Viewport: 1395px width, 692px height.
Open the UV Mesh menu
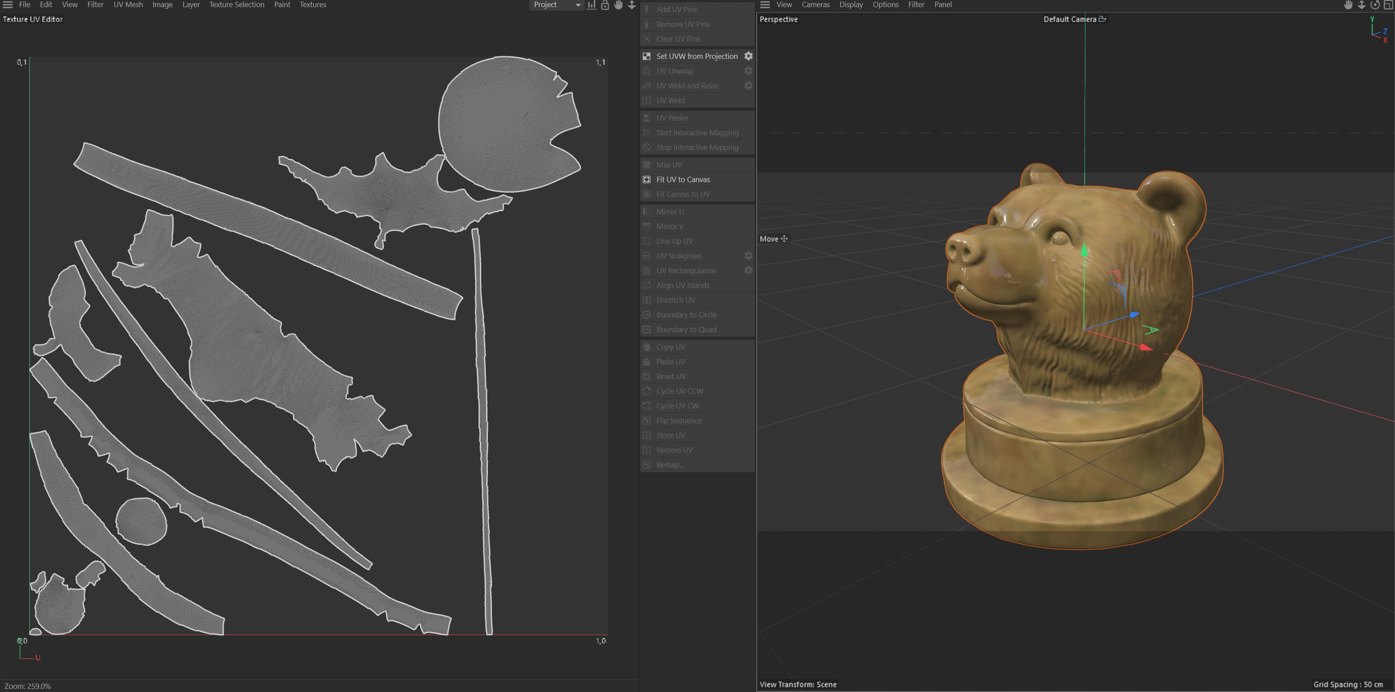point(128,5)
